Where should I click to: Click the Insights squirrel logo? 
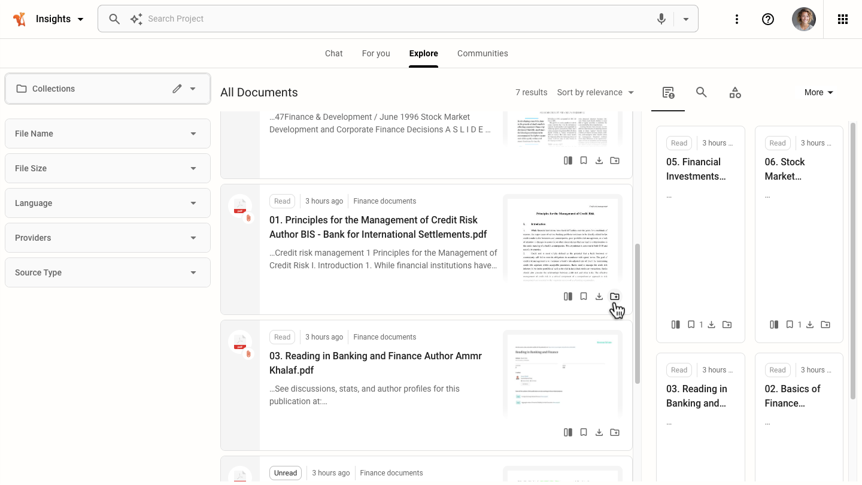click(19, 19)
